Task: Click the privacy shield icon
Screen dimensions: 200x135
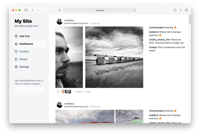Action: [60, 10]
